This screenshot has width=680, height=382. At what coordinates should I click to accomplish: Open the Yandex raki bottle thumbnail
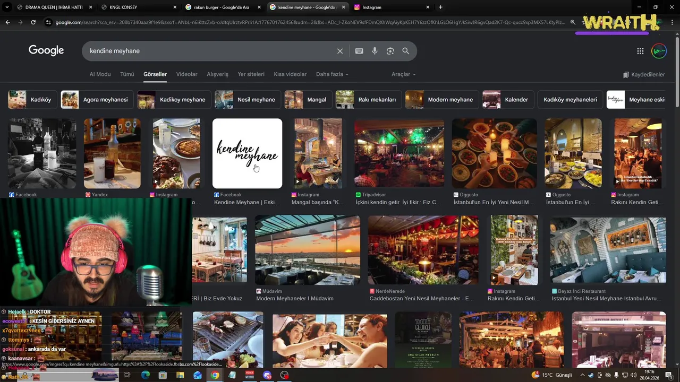click(112, 153)
